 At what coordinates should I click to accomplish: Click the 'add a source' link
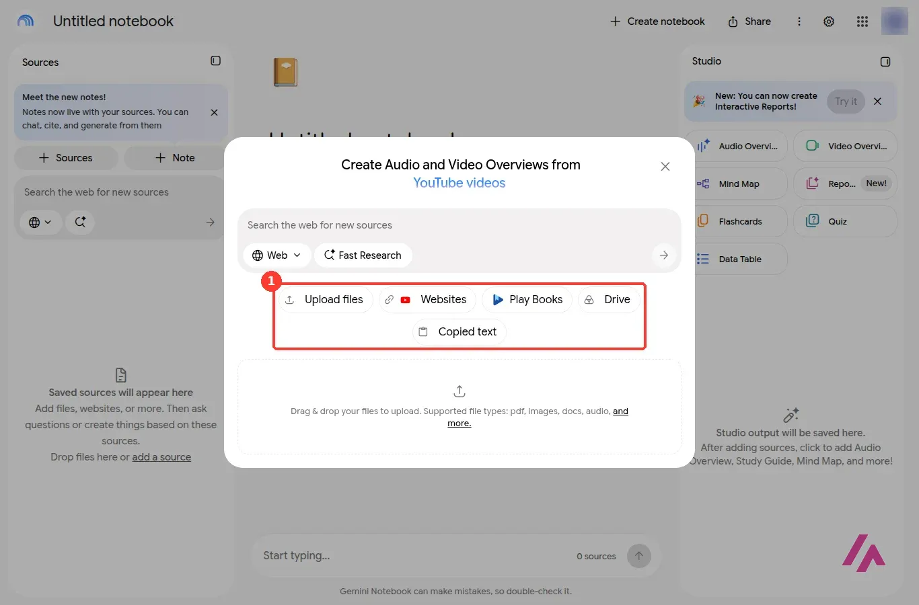coord(161,457)
